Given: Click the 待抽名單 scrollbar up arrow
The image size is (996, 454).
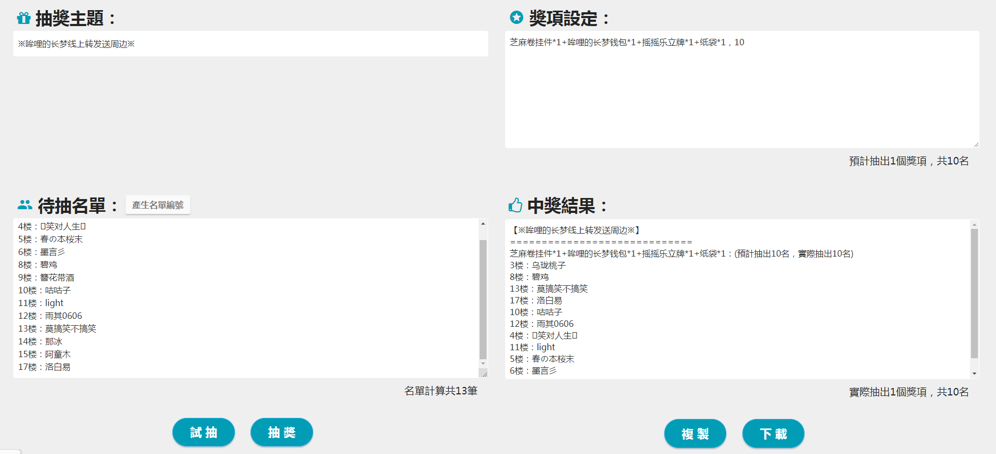Looking at the screenshot, I should pyautogui.click(x=483, y=224).
